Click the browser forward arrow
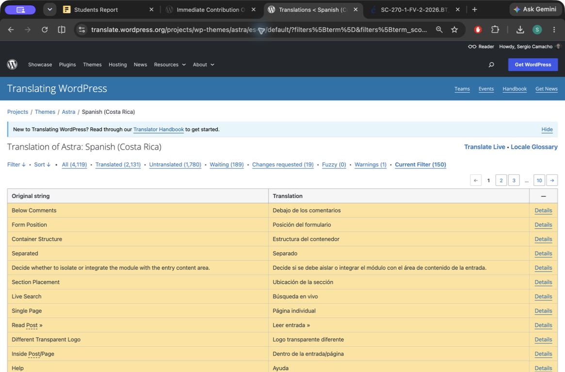Screen dimensions: 565x372 [x=28, y=30]
